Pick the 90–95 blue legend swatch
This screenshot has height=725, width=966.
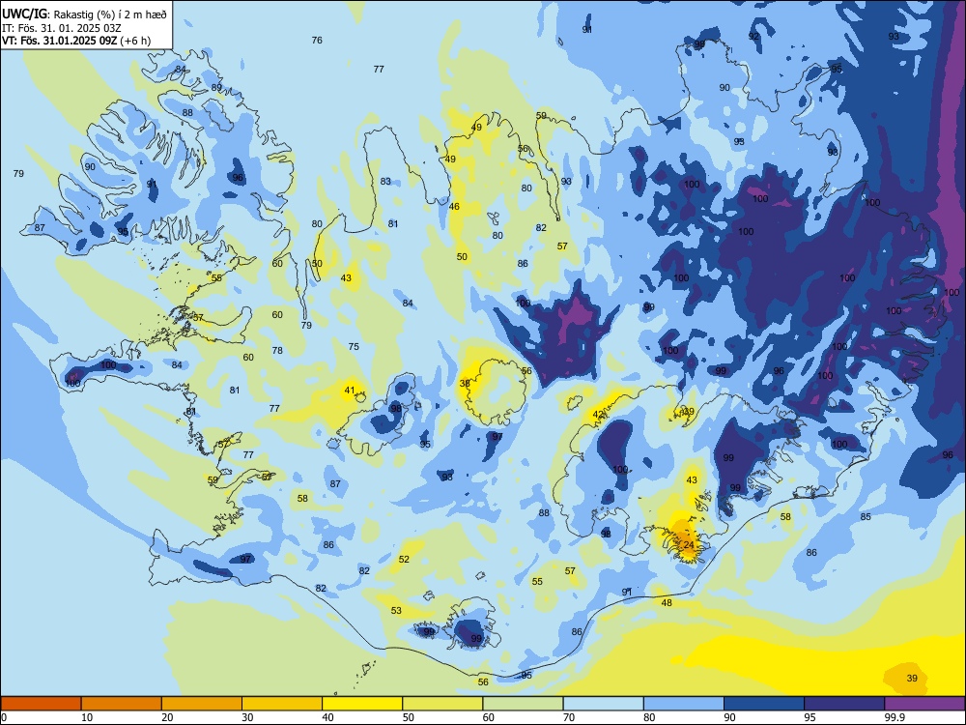pos(764,704)
